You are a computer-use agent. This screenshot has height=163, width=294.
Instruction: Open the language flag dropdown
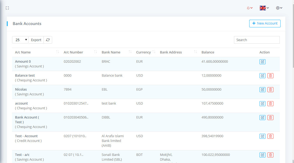click(264, 8)
